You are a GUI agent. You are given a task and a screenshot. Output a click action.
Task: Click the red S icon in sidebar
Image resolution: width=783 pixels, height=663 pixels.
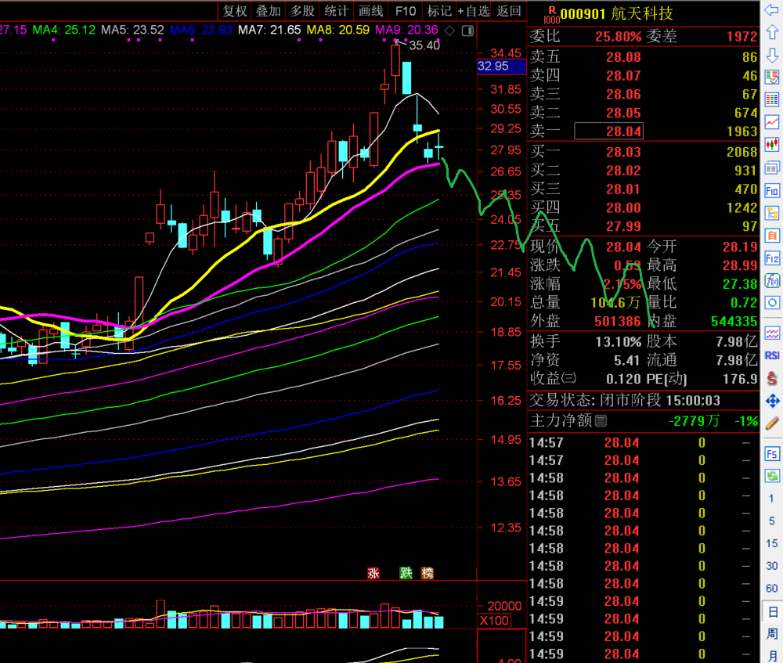coord(772,378)
